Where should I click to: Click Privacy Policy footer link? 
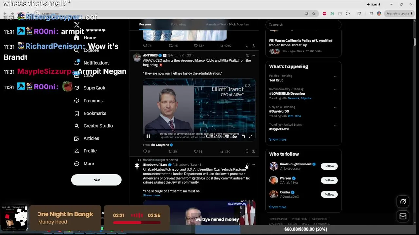(300, 219)
